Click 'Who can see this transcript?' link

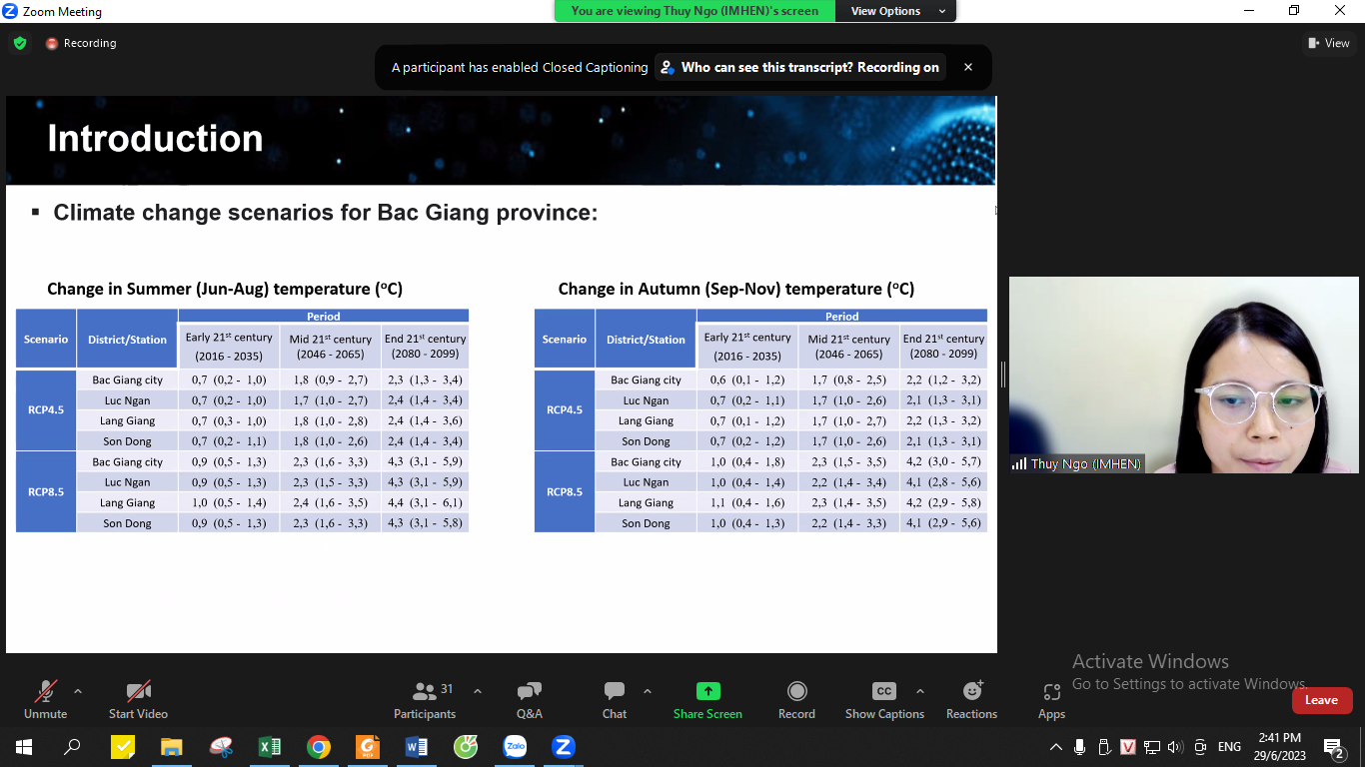(798, 67)
